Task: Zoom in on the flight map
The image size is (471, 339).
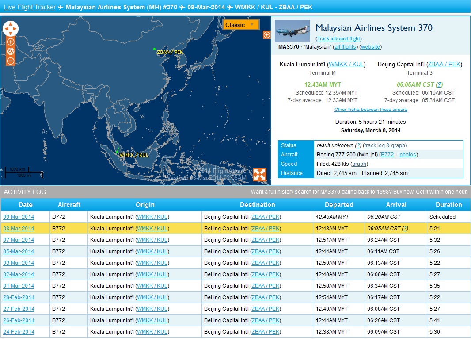Action: [x=11, y=42]
